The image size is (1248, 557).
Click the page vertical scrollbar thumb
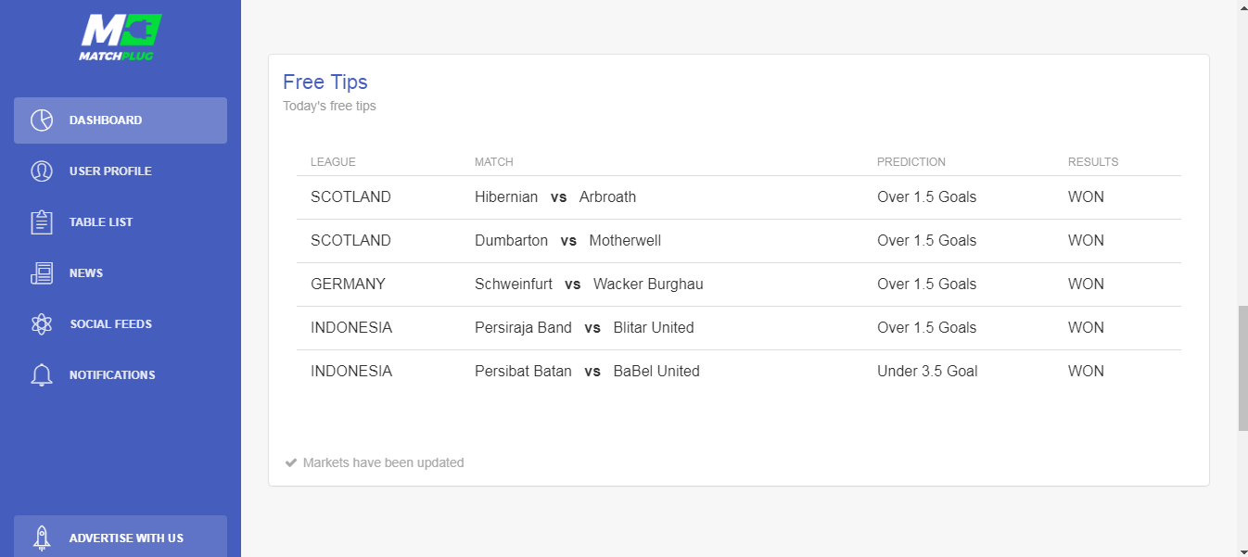click(x=1242, y=368)
